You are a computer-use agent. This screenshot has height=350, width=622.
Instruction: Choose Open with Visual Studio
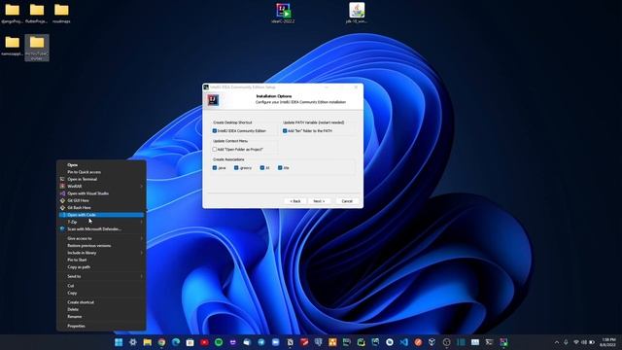pyautogui.click(x=101, y=193)
